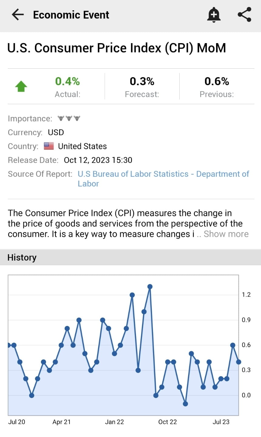Tap the United States flag icon

49,146
